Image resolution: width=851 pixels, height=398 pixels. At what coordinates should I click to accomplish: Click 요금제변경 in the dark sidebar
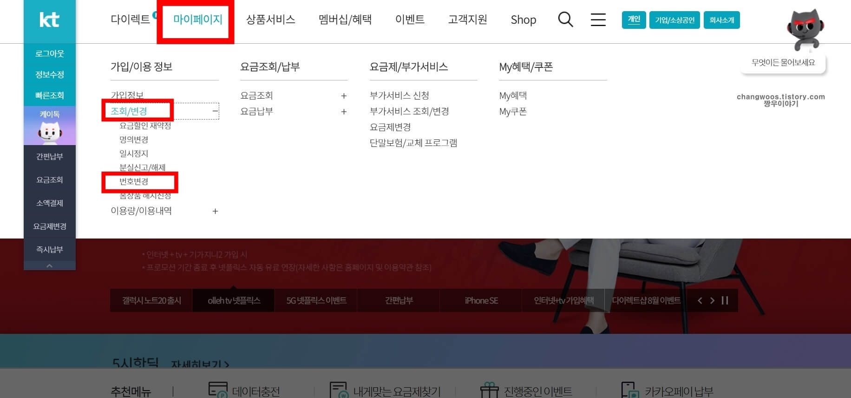coord(50,226)
